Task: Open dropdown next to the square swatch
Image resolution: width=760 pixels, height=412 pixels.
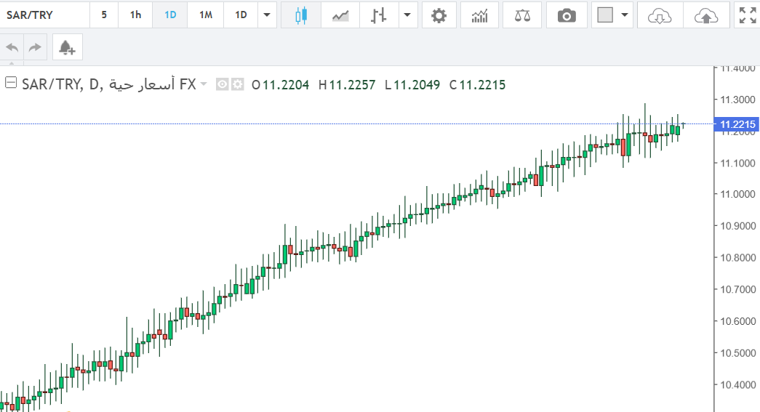Action: (624, 15)
